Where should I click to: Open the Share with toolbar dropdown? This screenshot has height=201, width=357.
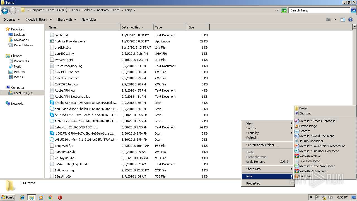pos(67,20)
